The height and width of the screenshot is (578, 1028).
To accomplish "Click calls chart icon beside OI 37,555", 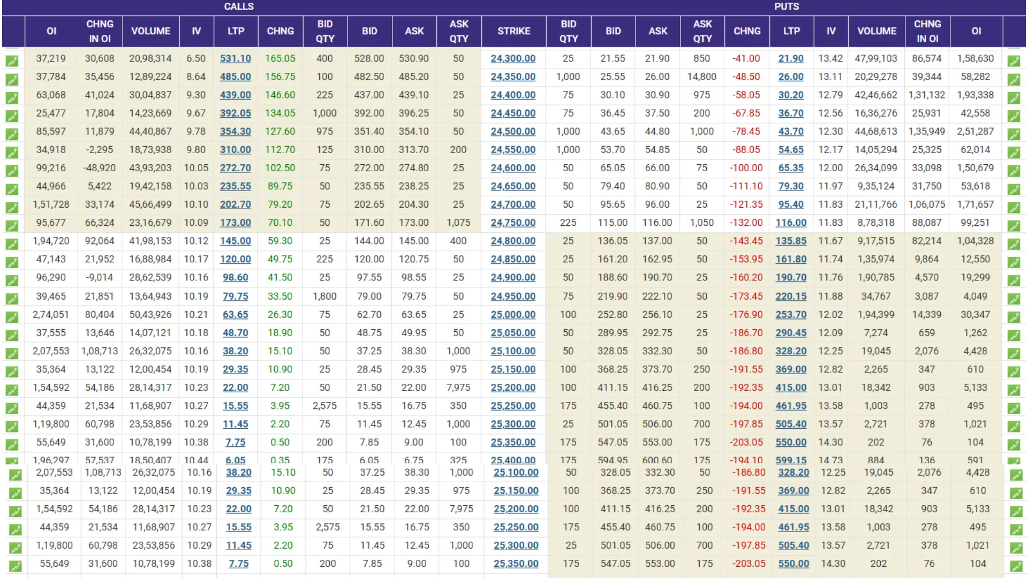I will coord(12,336).
